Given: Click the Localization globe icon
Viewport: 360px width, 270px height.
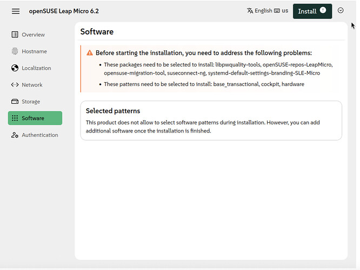Looking at the screenshot, I should click(15, 68).
